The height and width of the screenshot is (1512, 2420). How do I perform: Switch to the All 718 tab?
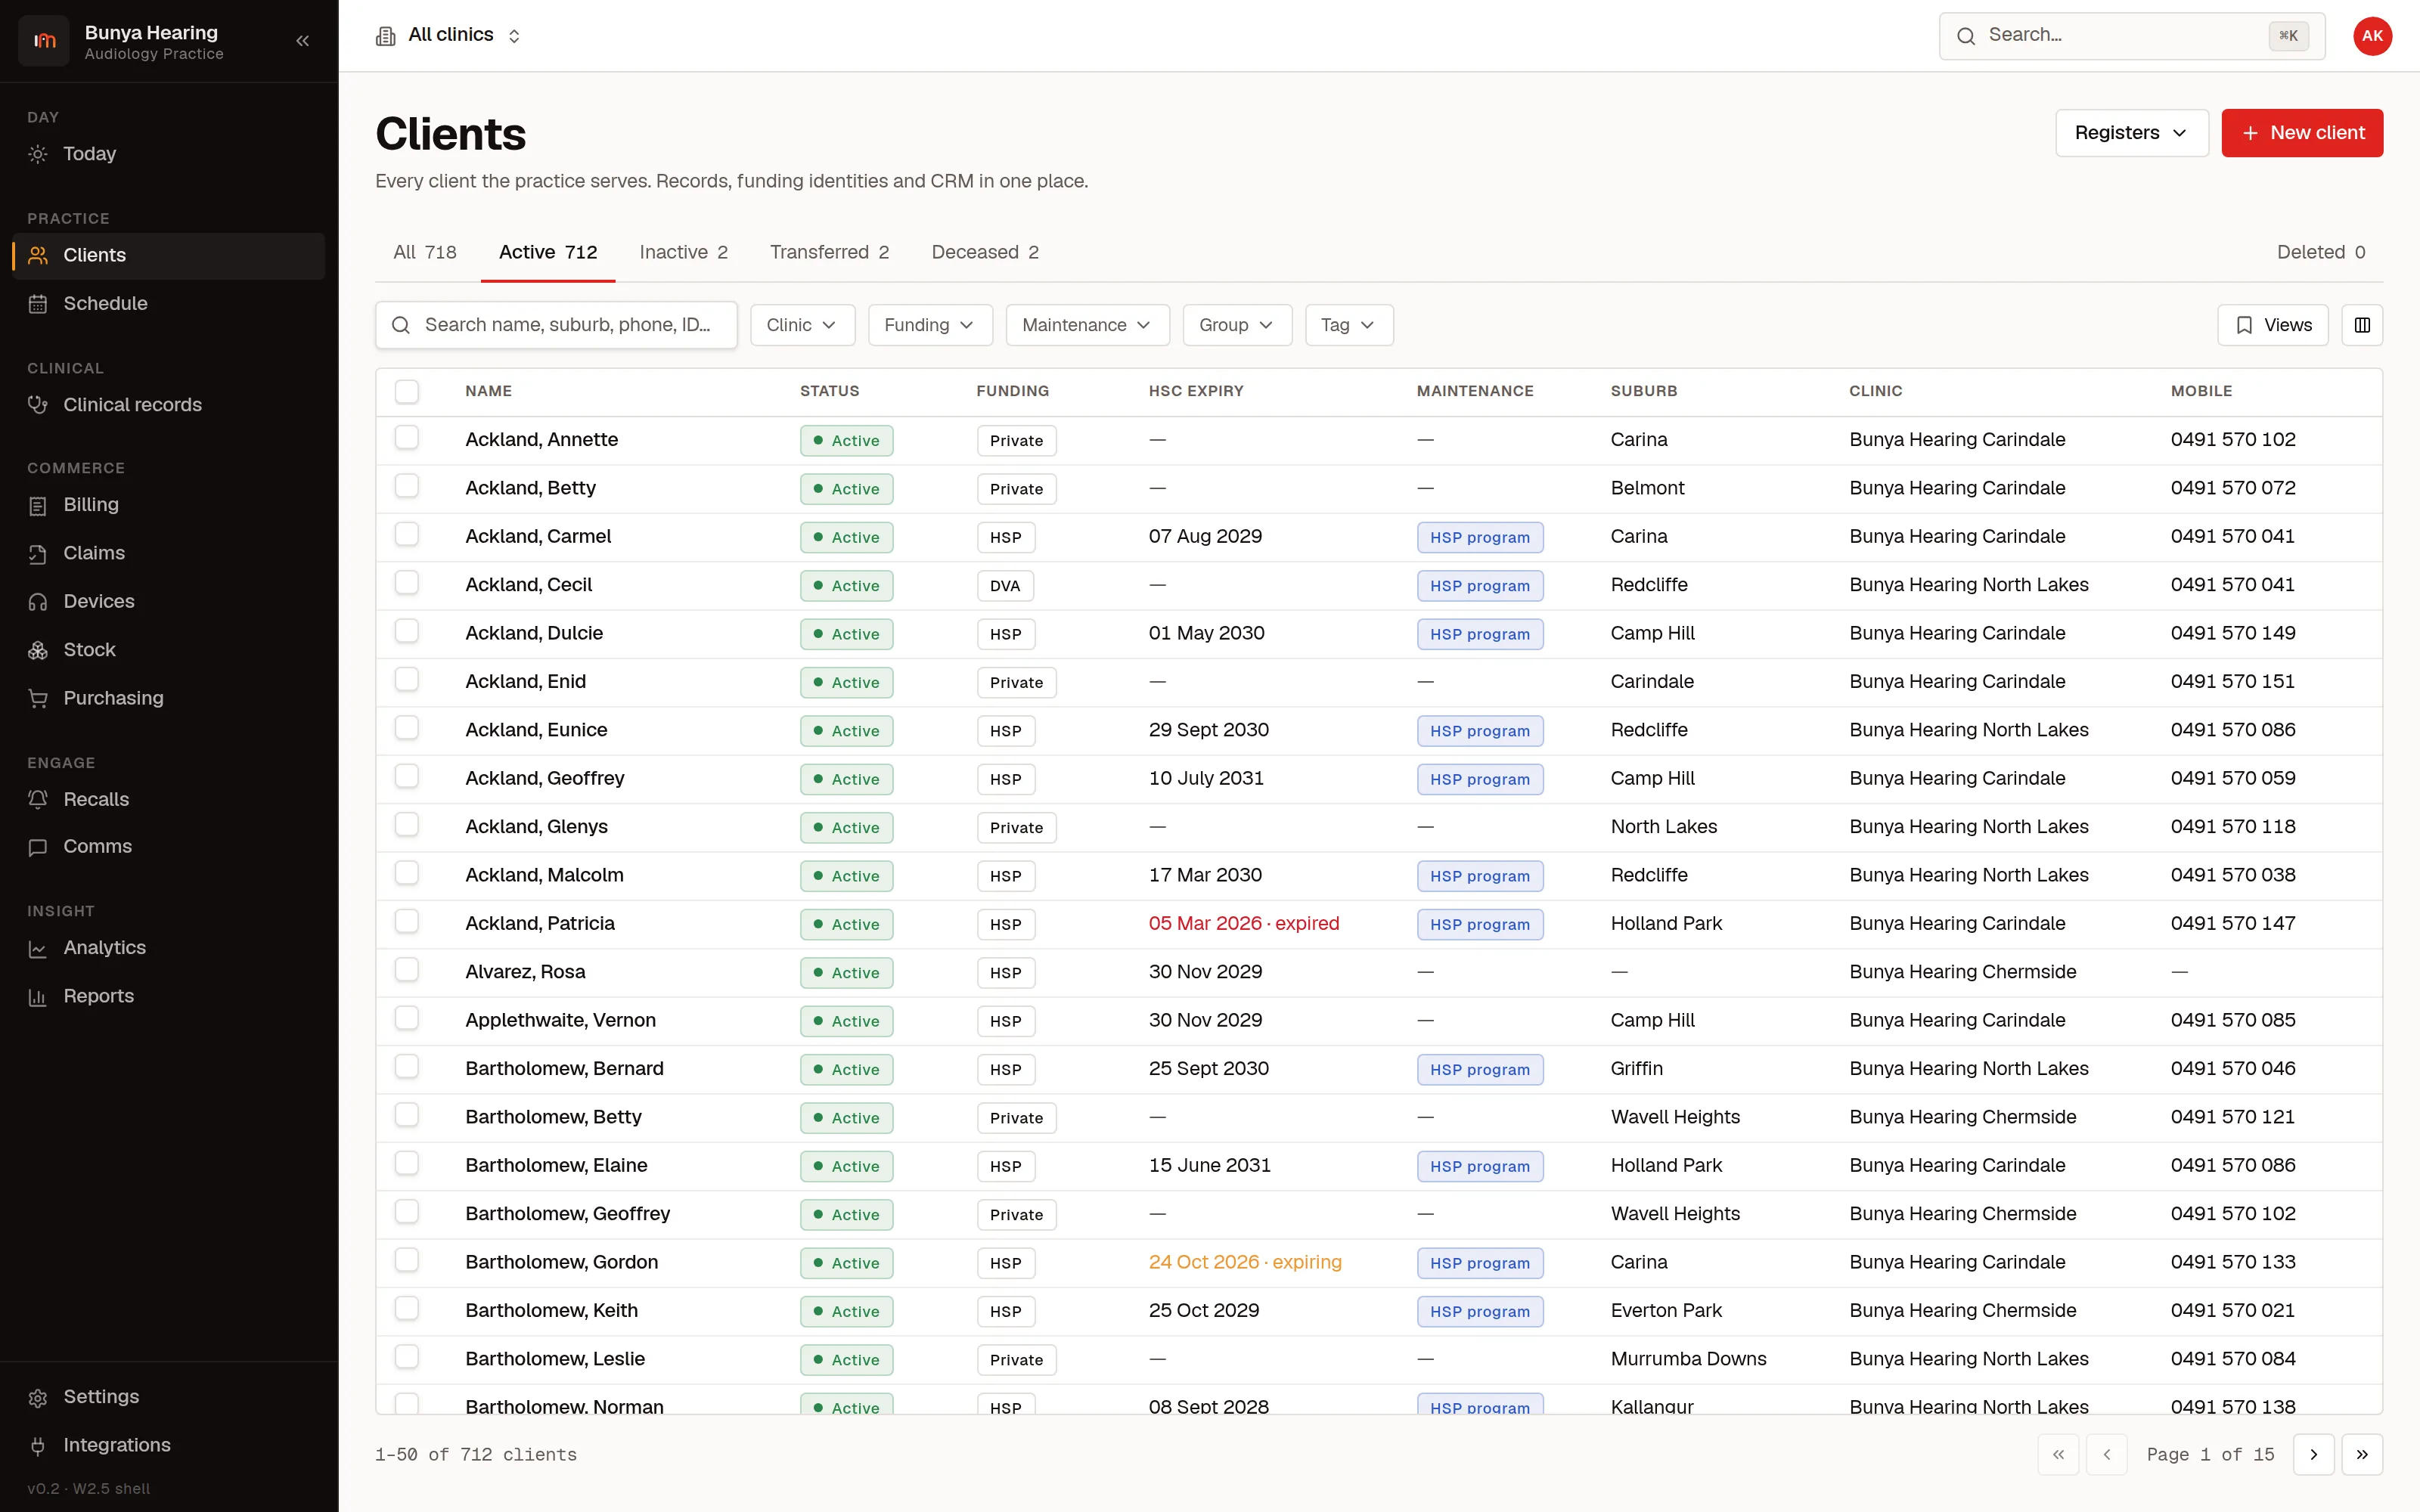tap(425, 252)
